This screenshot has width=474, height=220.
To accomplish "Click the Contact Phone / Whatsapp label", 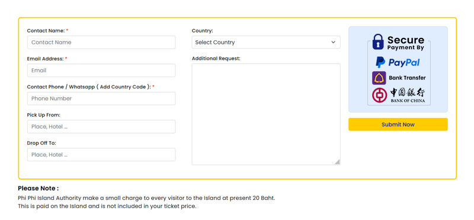I will click(x=89, y=87).
